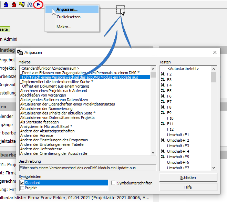Choose Anpassen... from the context menu

coord(67,9)
